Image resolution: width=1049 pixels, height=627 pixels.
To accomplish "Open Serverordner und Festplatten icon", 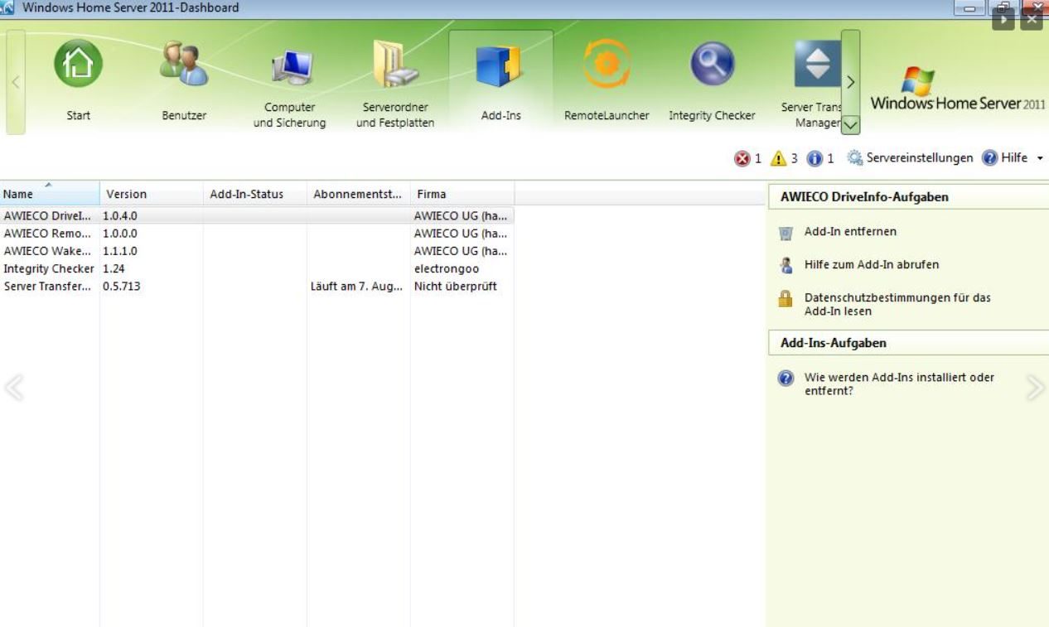I will click(x=396, y=65).
